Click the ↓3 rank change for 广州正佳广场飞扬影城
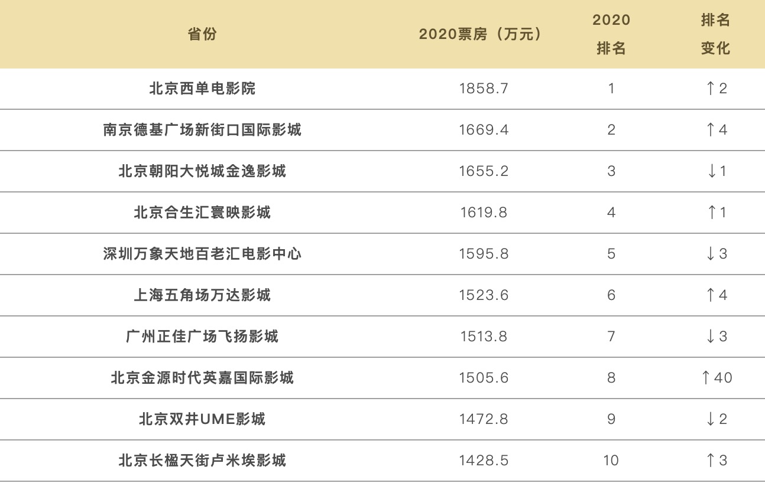The width and height of the screenshot is (765, 483). pos(716,337)
